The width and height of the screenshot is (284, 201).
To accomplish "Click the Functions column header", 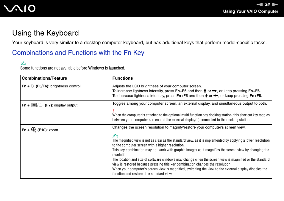I will [123, 78].
